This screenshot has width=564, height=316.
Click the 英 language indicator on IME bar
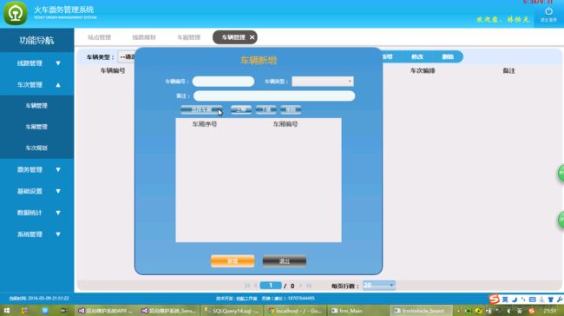coord(505,300)
